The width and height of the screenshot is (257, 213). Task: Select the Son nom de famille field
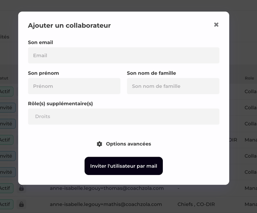click(x=173, y=86)
